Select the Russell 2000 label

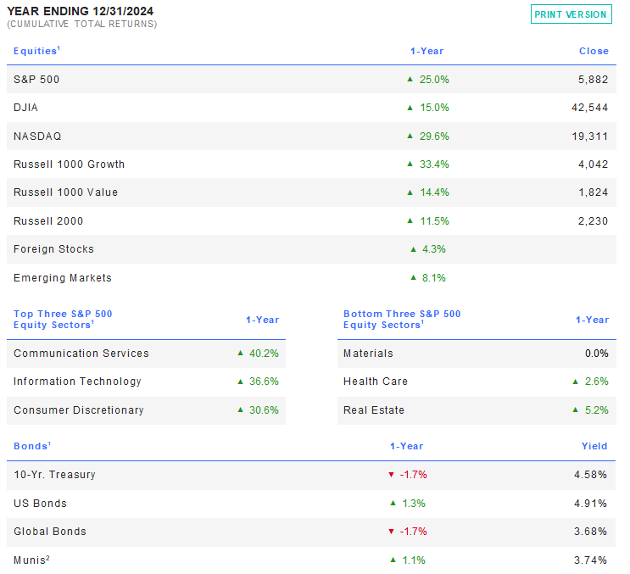tap(48, 221)
